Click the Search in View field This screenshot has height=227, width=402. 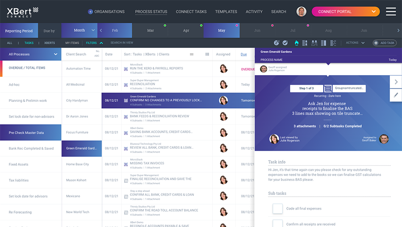pyautogui.click(x=122, y=43)
